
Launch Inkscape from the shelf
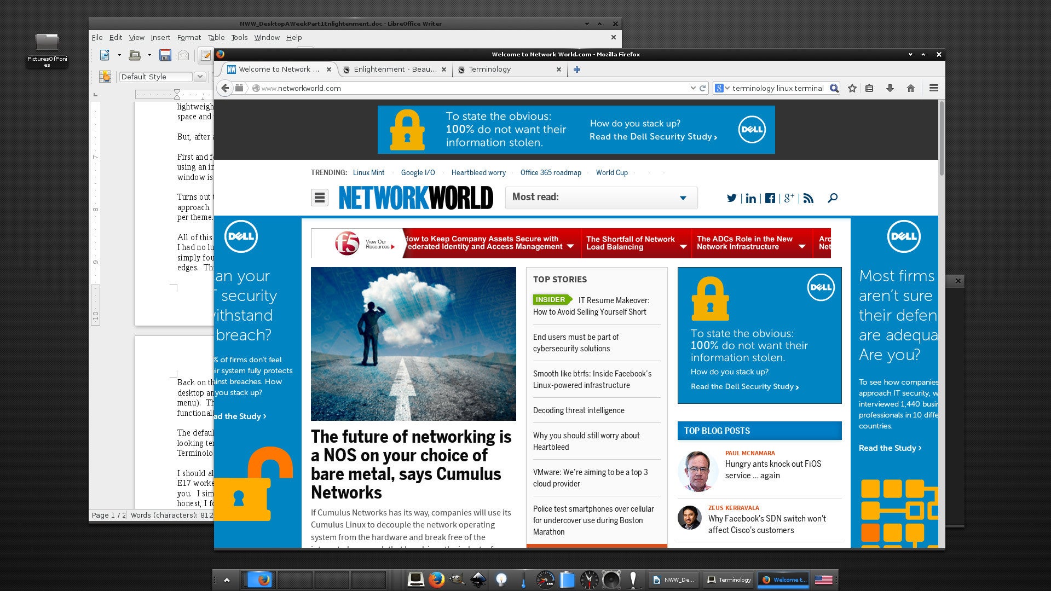pos(478,580)
